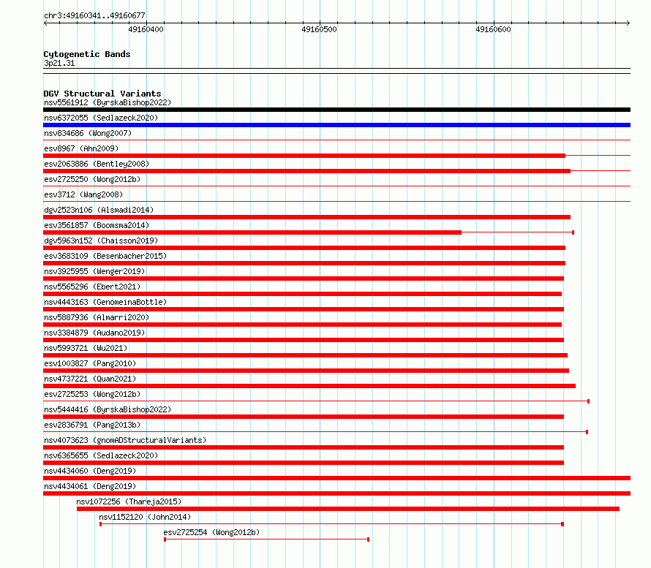Click the right arrow of the coordinate ruler
Image resolution: width=651 pixels, height=568 pixels.
pyautogui.click(x=628, y=23)
